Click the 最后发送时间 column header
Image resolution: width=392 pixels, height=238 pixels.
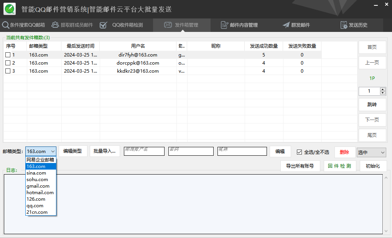pyautogui.click(x=81, y=46)
